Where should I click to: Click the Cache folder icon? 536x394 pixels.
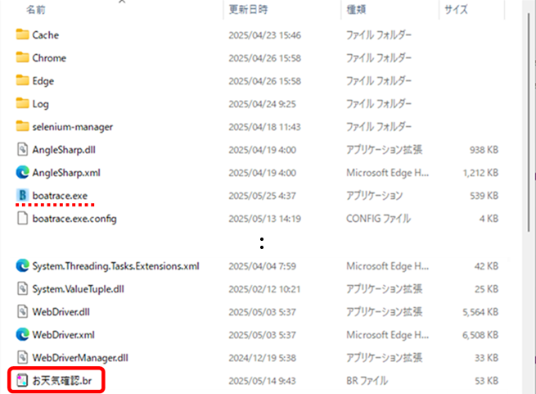click(22, 35)
